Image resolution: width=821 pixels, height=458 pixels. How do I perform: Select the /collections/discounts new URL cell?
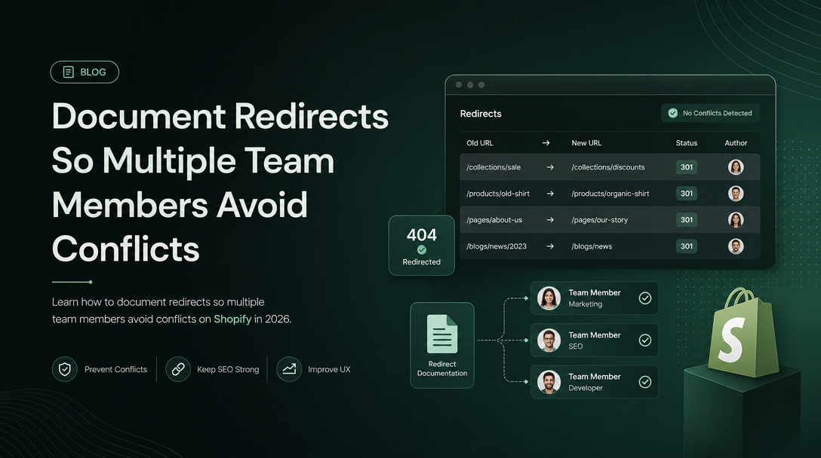coord(608,167)
